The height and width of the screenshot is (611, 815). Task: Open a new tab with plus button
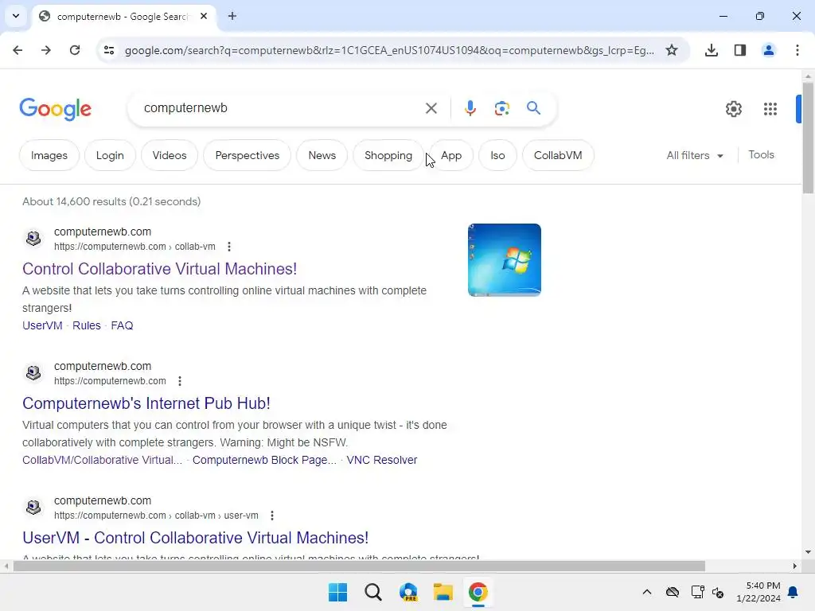coord(232,16)
